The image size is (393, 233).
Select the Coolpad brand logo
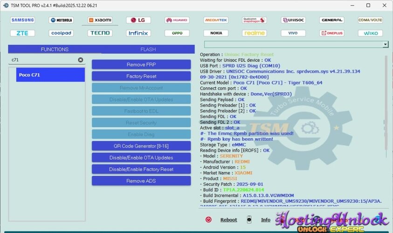click(x=61, y=33)
